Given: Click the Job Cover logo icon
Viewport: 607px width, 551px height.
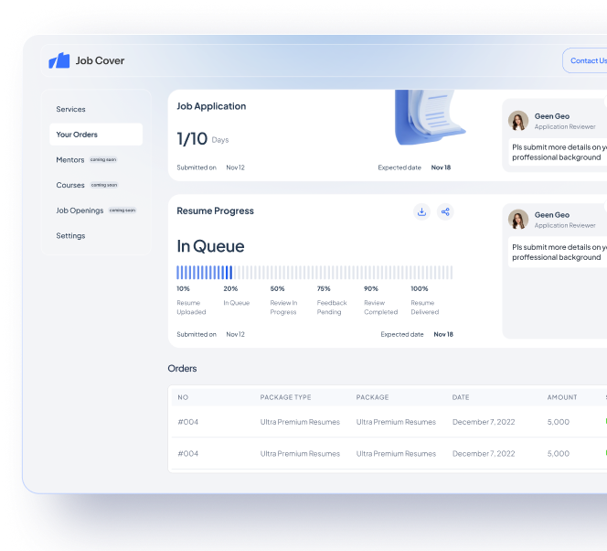Looking at the screenshot, I should [59, 60].
